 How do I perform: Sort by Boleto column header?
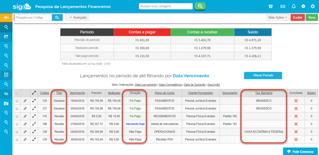(311, 93)
